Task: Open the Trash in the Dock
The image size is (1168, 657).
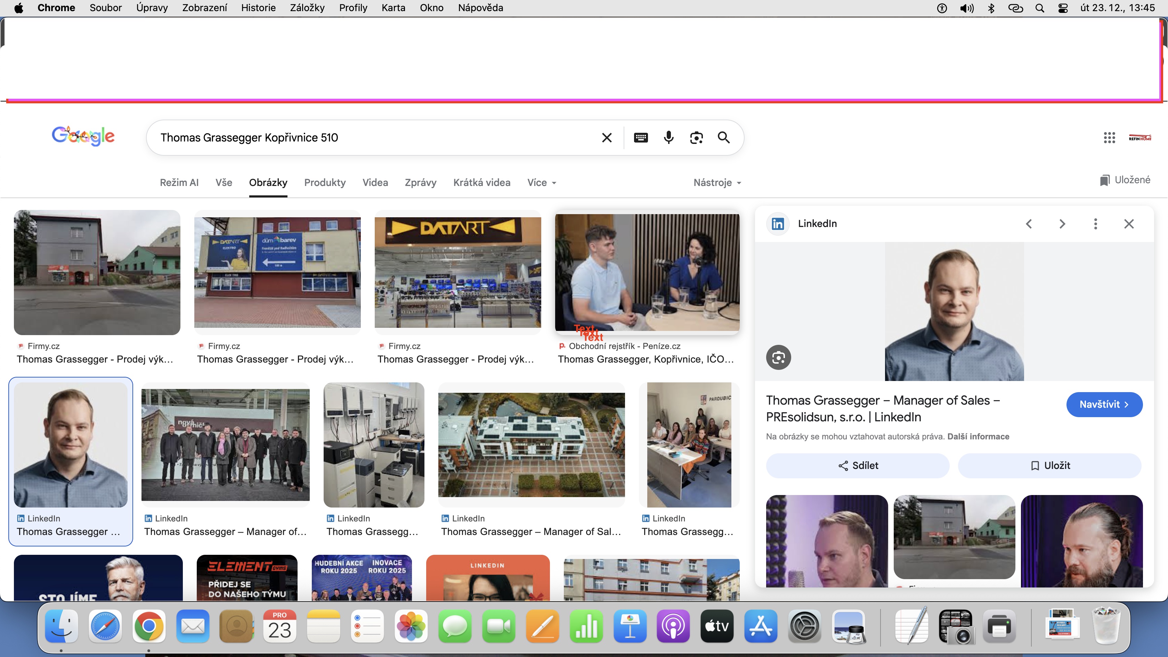Action: [x=1106, y=626]
